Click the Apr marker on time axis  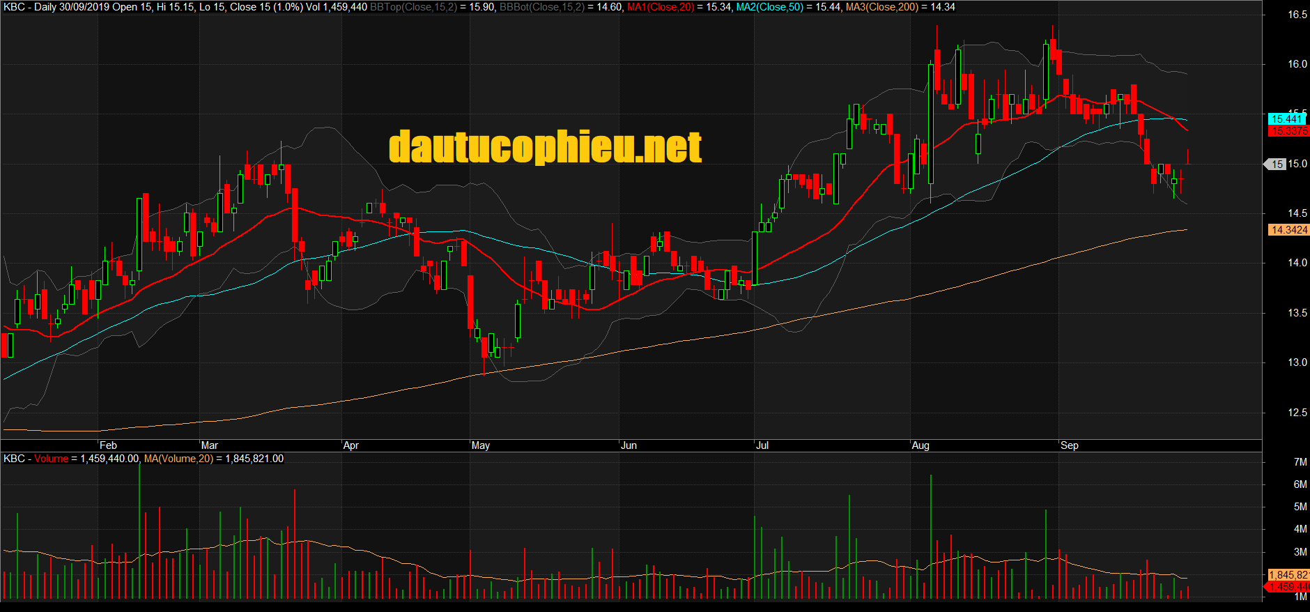click(351, 445)
